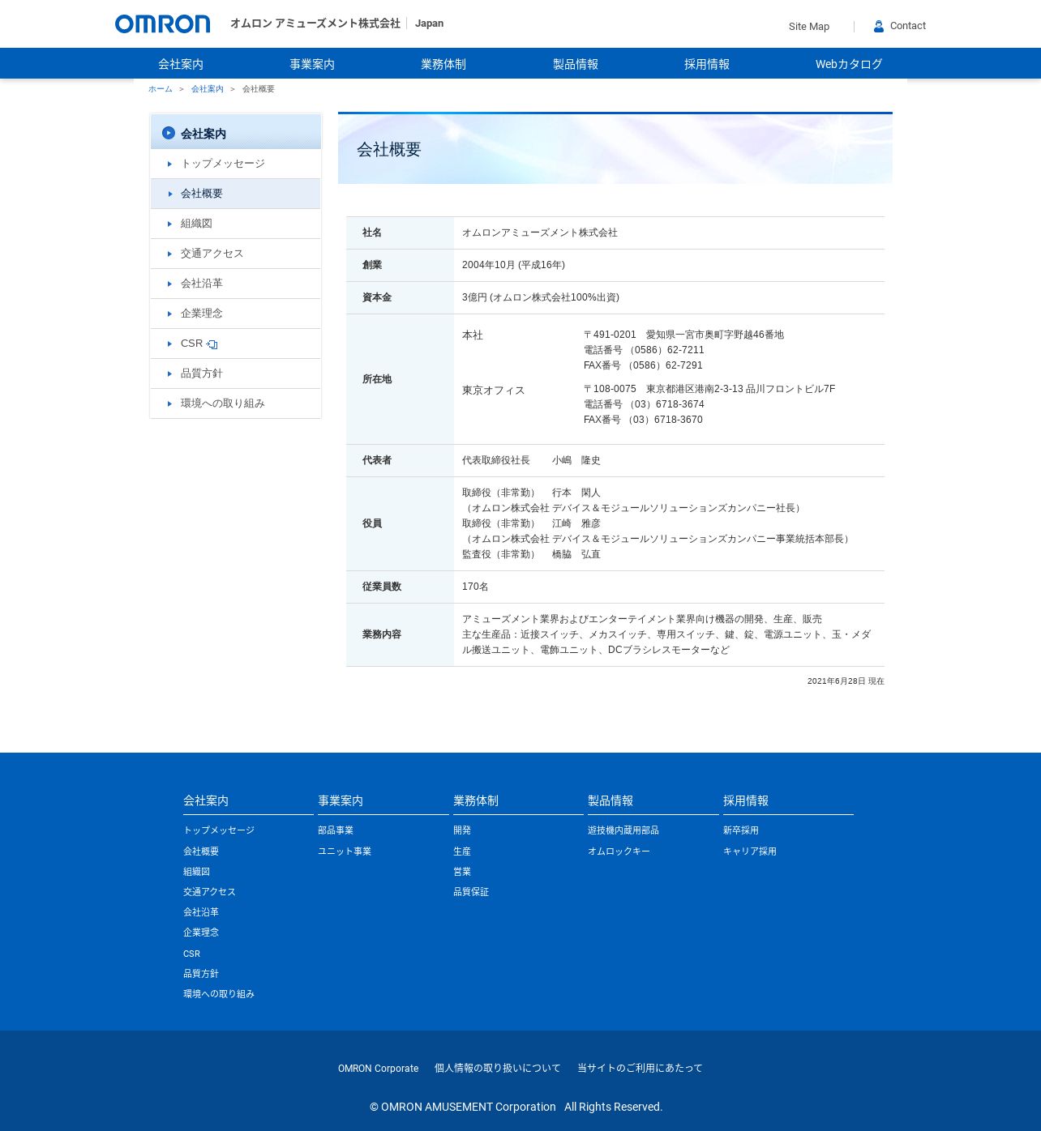This screenshot has height=1131, width=1041.
Task: Open footer link オムロックキー
Action: click(619, 851)
